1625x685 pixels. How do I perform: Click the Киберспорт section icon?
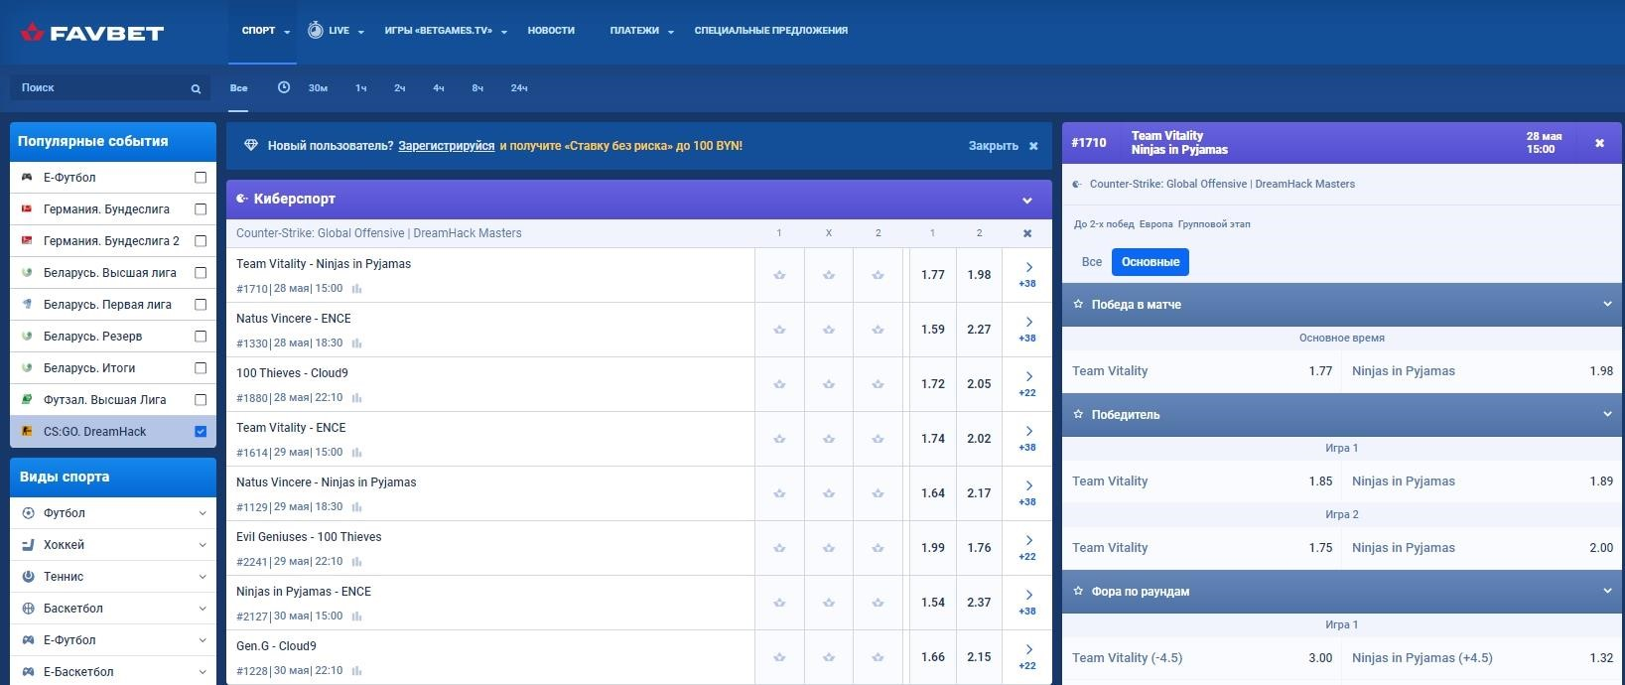point(242,199)
